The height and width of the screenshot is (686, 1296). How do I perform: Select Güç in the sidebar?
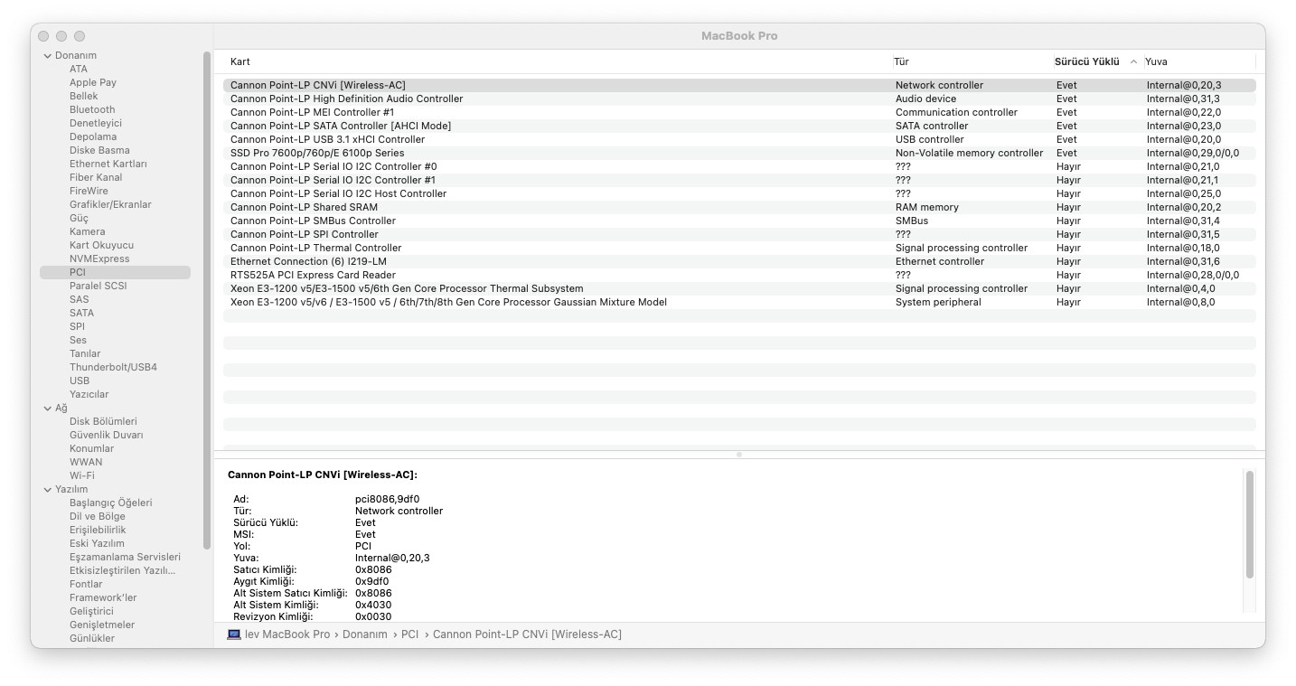[x=80, y=218]
